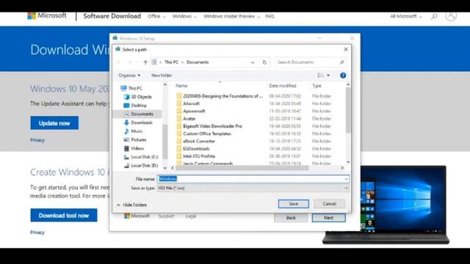Click Cancel in the save dialog

329,204
